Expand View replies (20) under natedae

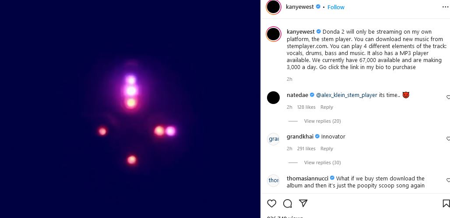click(x=322, y=121)
